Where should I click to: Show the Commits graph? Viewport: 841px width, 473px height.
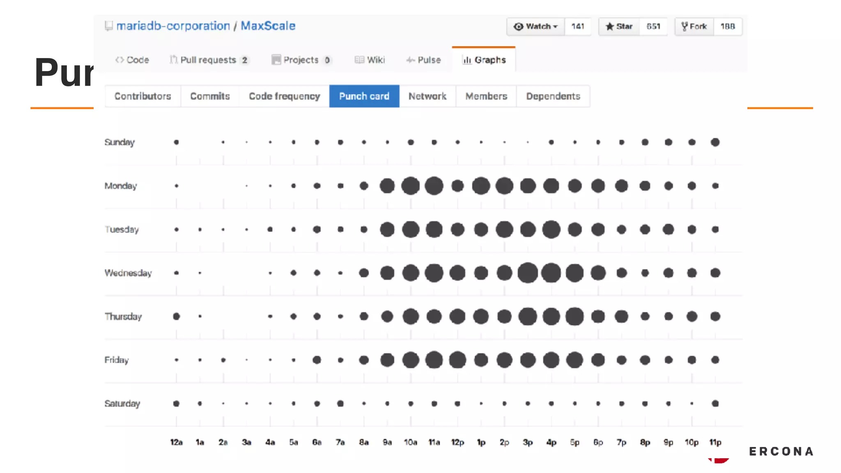(210, 96)
